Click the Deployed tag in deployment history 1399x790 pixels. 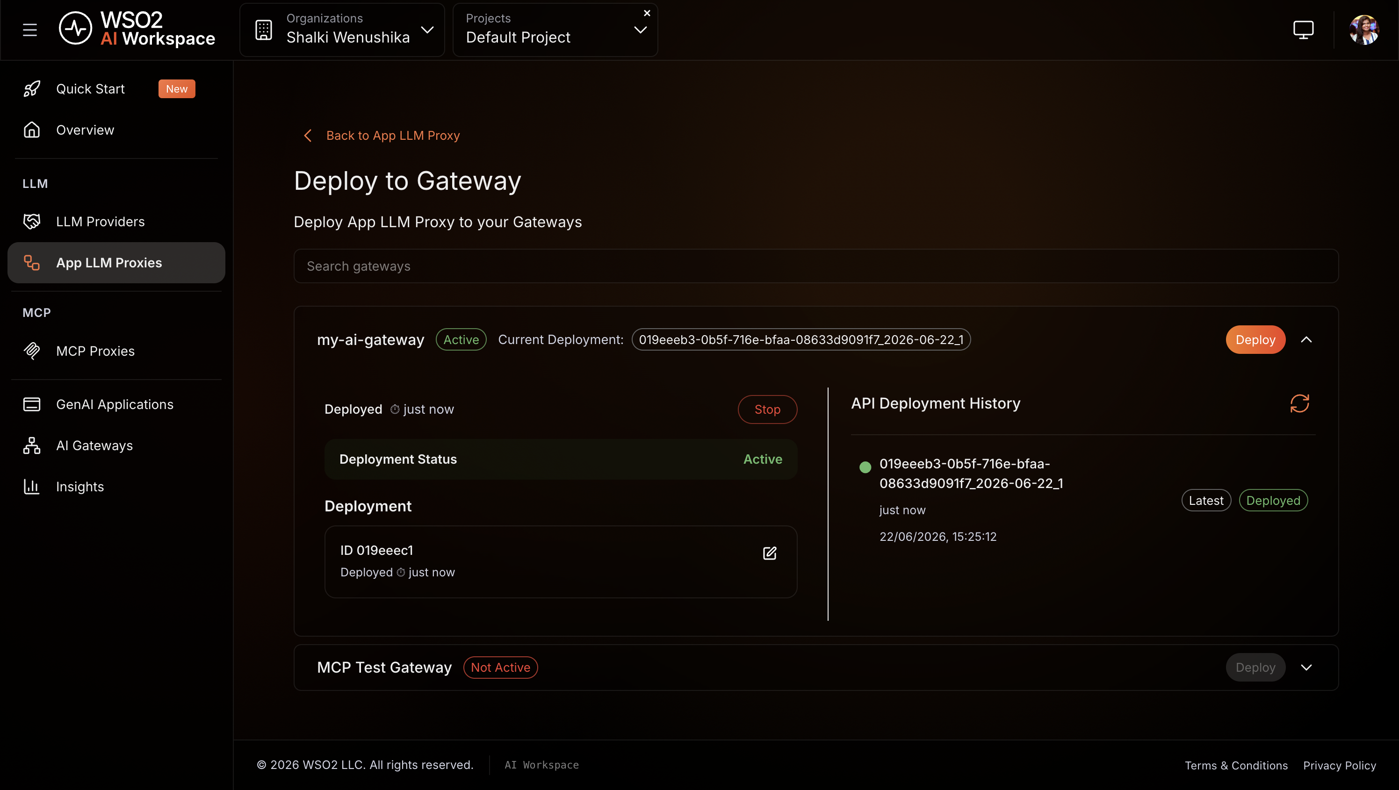(x=1273, y=500)
